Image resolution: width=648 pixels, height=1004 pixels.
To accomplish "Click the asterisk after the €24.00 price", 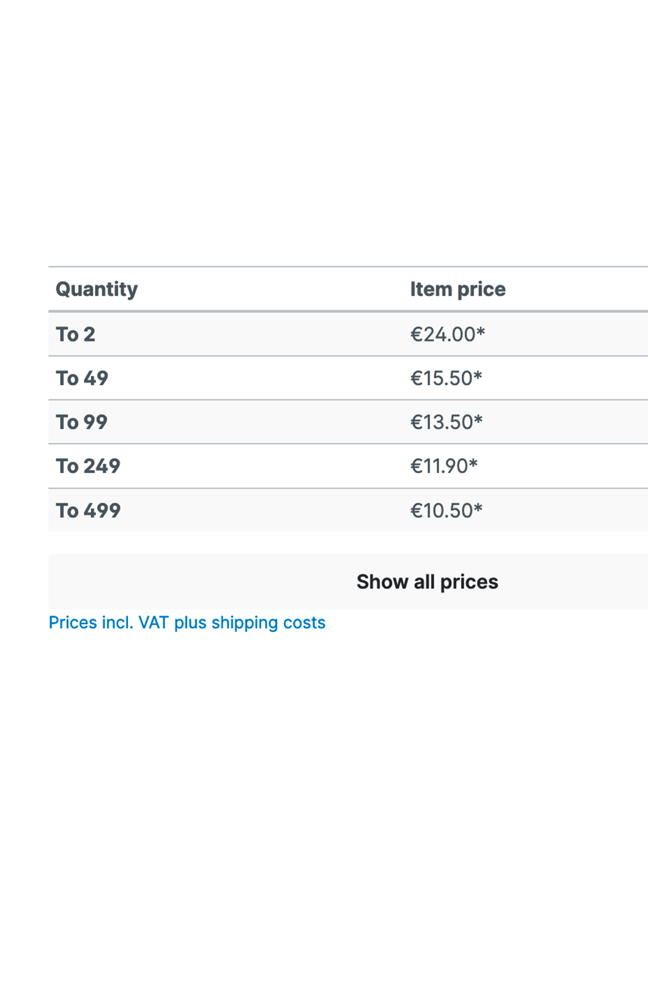I will click(x=481, y=331).
